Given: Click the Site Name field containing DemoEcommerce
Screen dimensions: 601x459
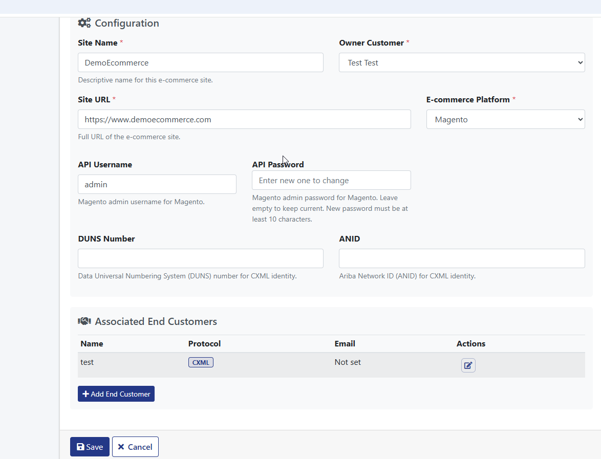Looking at the screenshot, I should pos(200,62).
